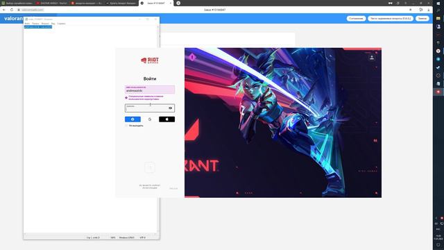Sign in with the Facebook button
This screenshot has height=250, width=444.
click(x=133, y=119)
